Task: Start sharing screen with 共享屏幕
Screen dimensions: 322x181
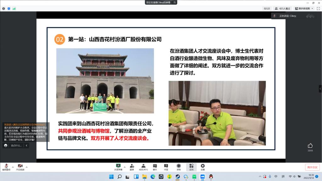Action: 118,167
